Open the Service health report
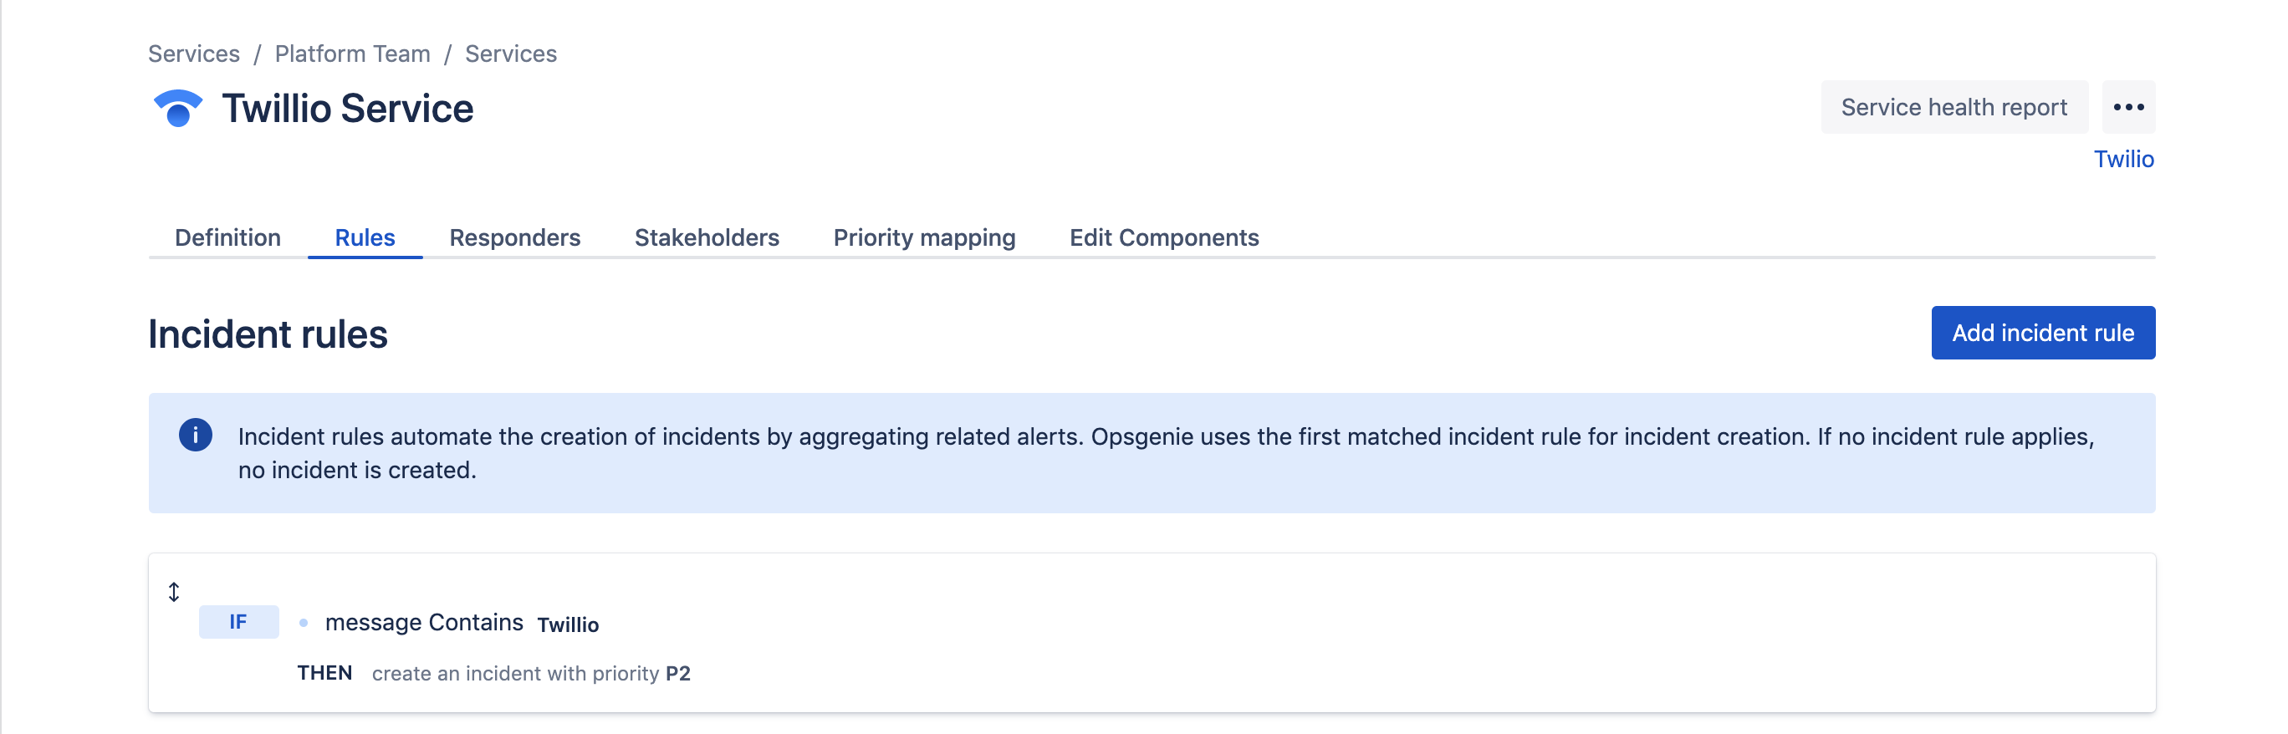 pyautogui.click(x=1954, y=107)
